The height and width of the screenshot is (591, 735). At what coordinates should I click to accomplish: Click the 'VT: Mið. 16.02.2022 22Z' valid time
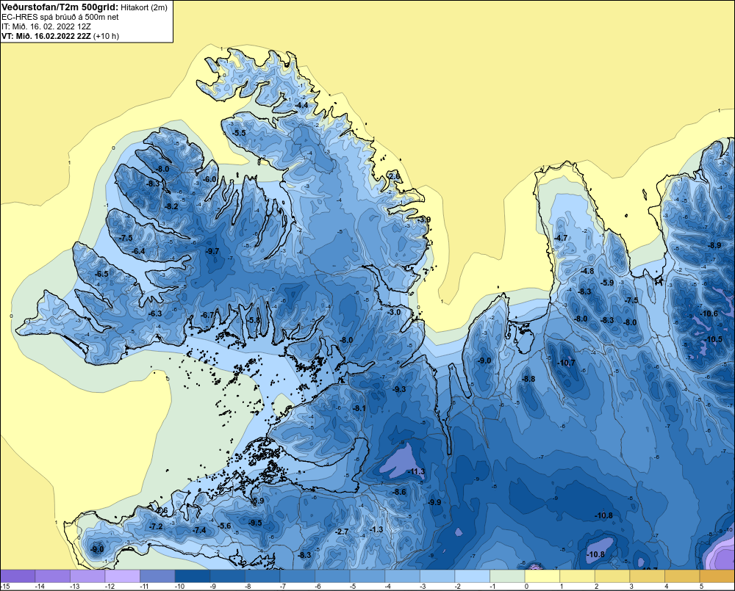pyautogui.click(x=46, y=36)
